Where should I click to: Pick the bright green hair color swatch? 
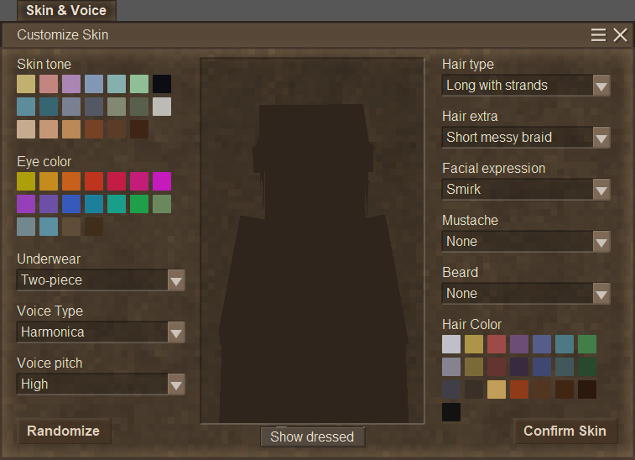[587, 344]
